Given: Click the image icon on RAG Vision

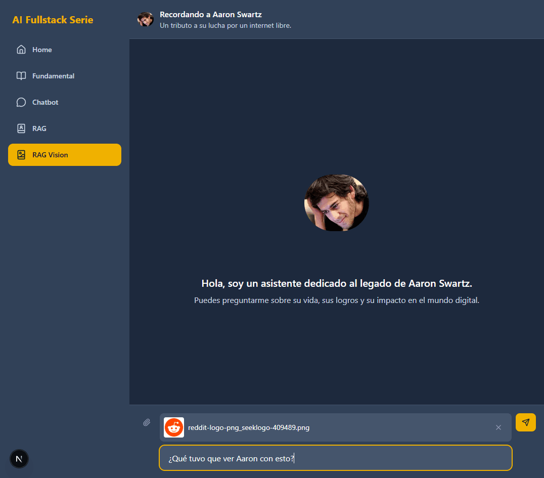Looking at the screenshot, I should (21, 155).
